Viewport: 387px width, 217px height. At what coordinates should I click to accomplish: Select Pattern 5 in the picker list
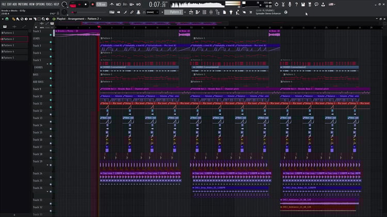(14, 58)
